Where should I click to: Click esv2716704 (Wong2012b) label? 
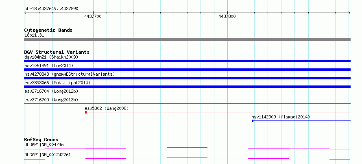pos(51,91)
